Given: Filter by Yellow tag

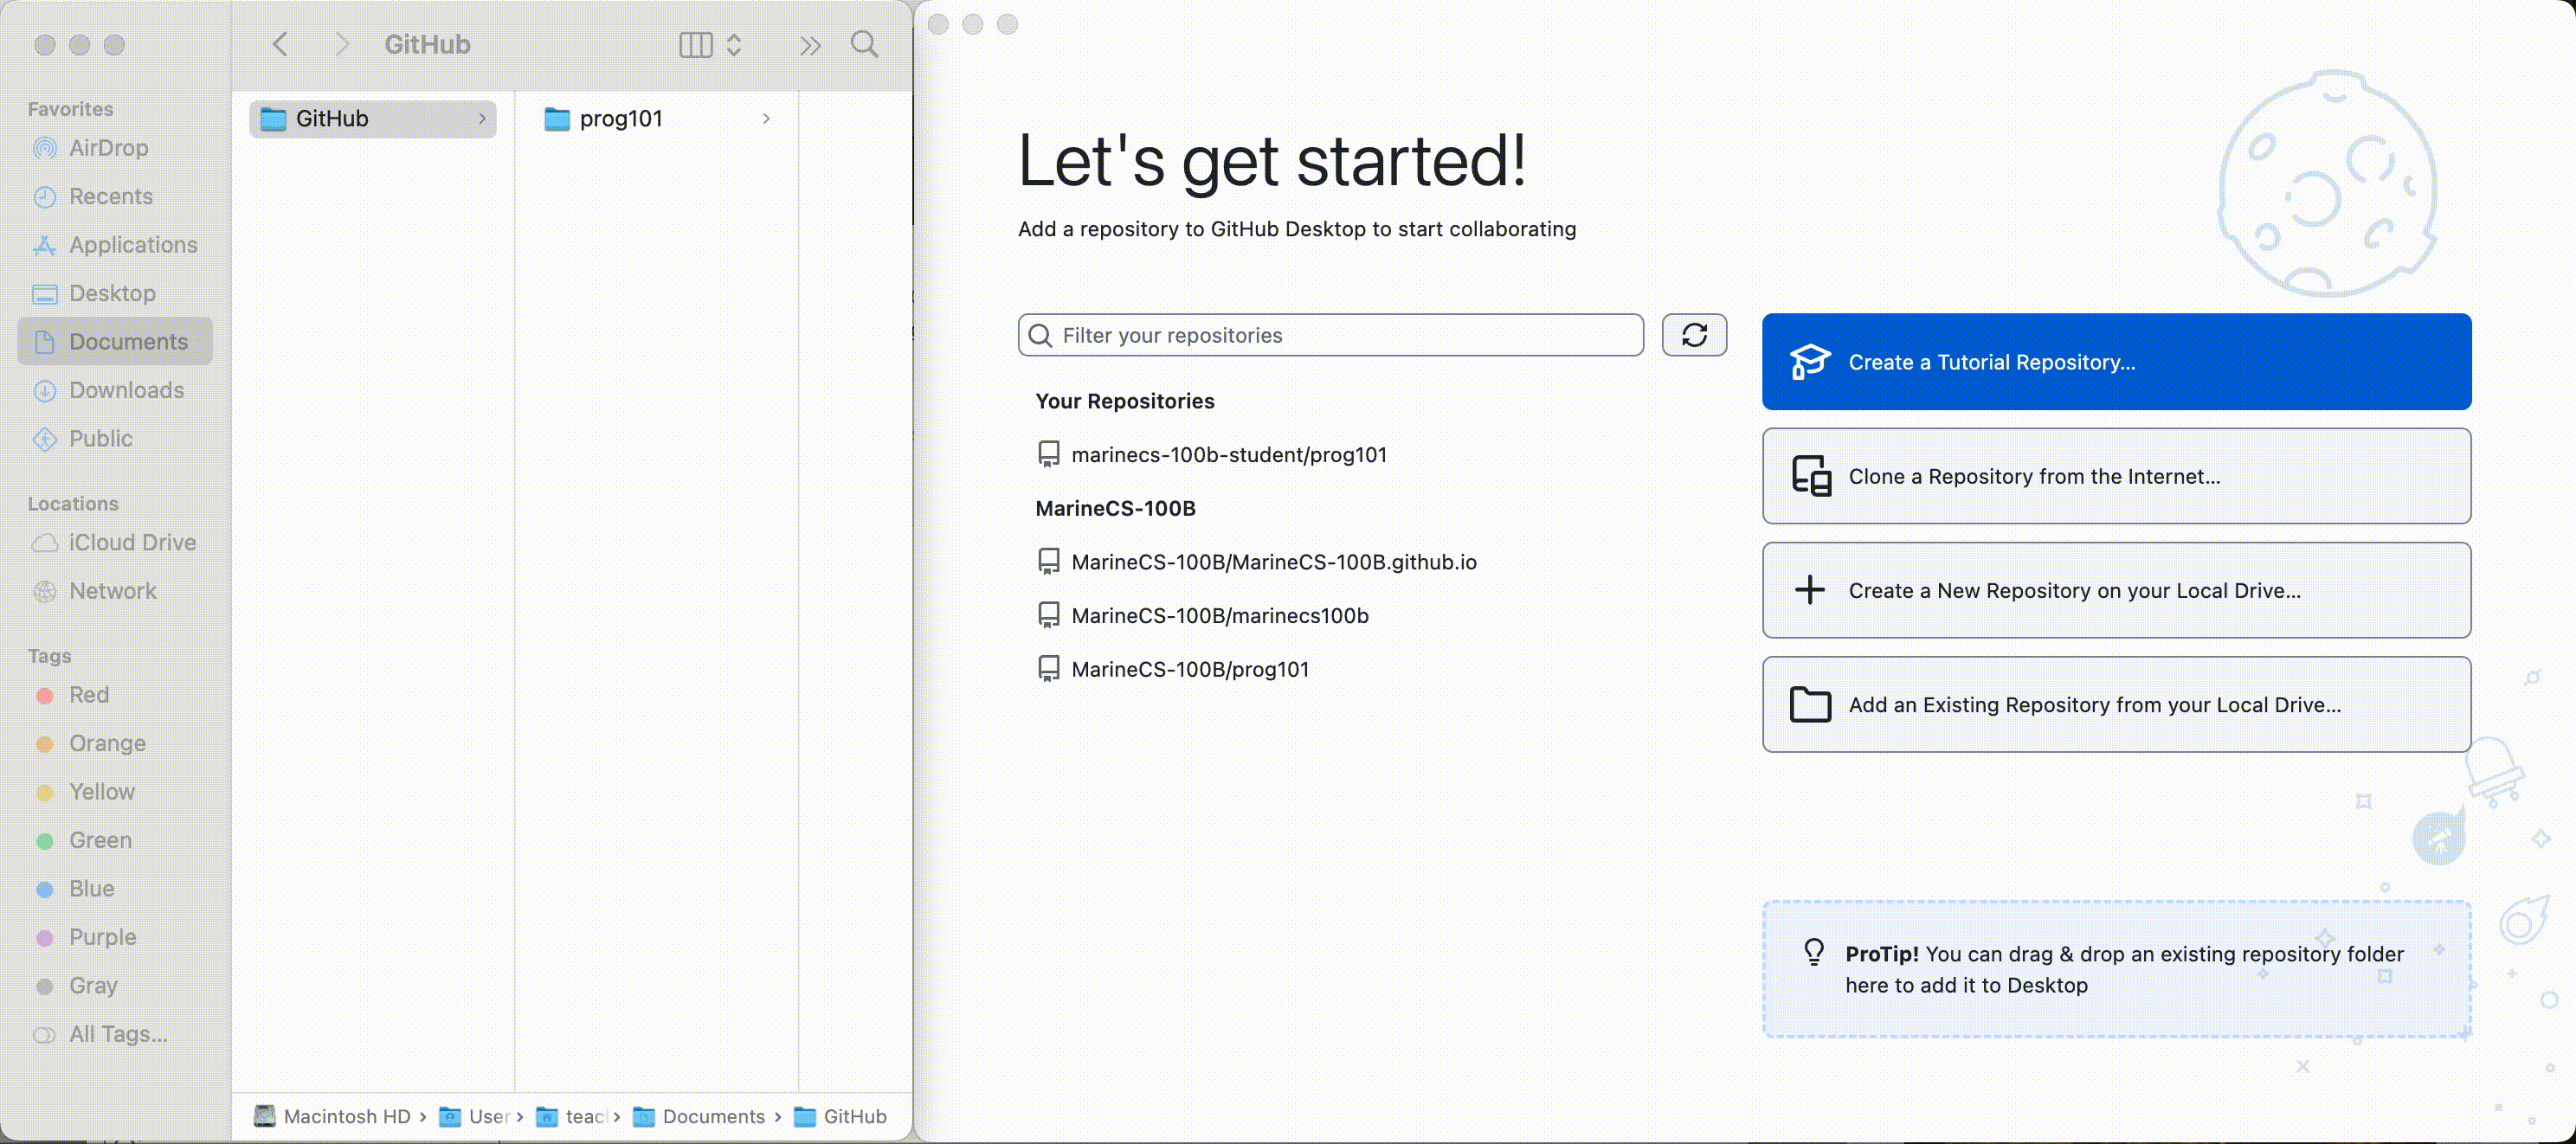Looking at the screenshot, I should [115, 792].
